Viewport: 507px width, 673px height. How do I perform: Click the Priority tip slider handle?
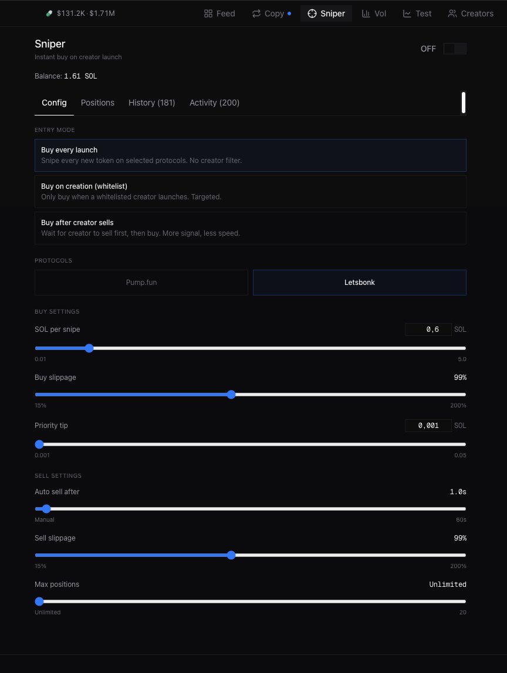[x=39, y=444]
